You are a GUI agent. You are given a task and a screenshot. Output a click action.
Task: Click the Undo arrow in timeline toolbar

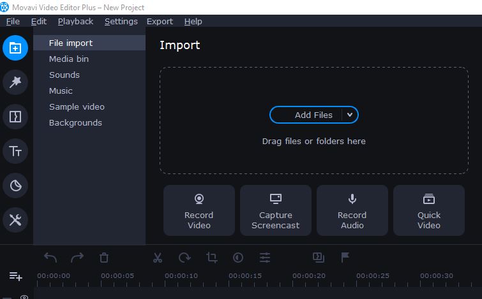(x=50, y=258)
